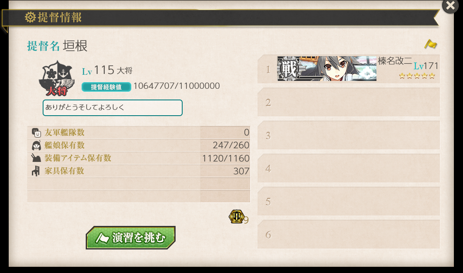Click the gear icon beside 提督情報 title
Viewport: 463px width, 273px height.
click(x=30, y=17)
